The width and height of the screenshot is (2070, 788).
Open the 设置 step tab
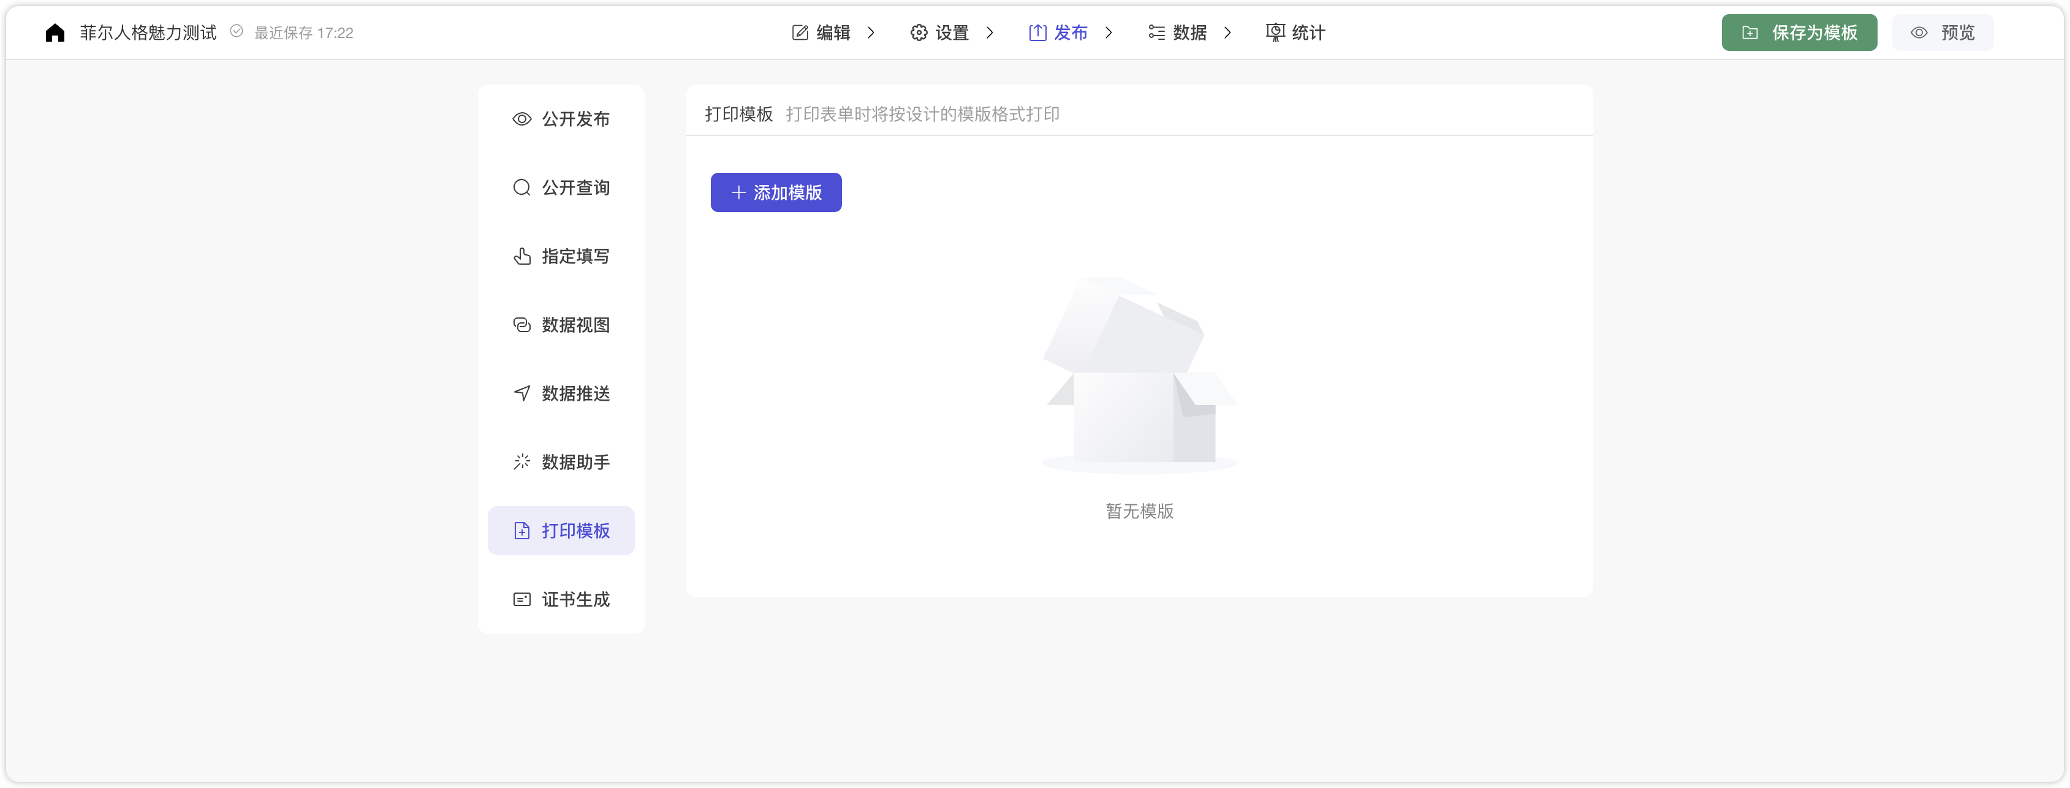point(939,32)
